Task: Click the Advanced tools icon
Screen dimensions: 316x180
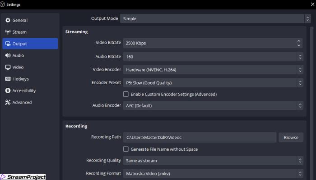Action: pyautogui.click(x=8, y=102)
